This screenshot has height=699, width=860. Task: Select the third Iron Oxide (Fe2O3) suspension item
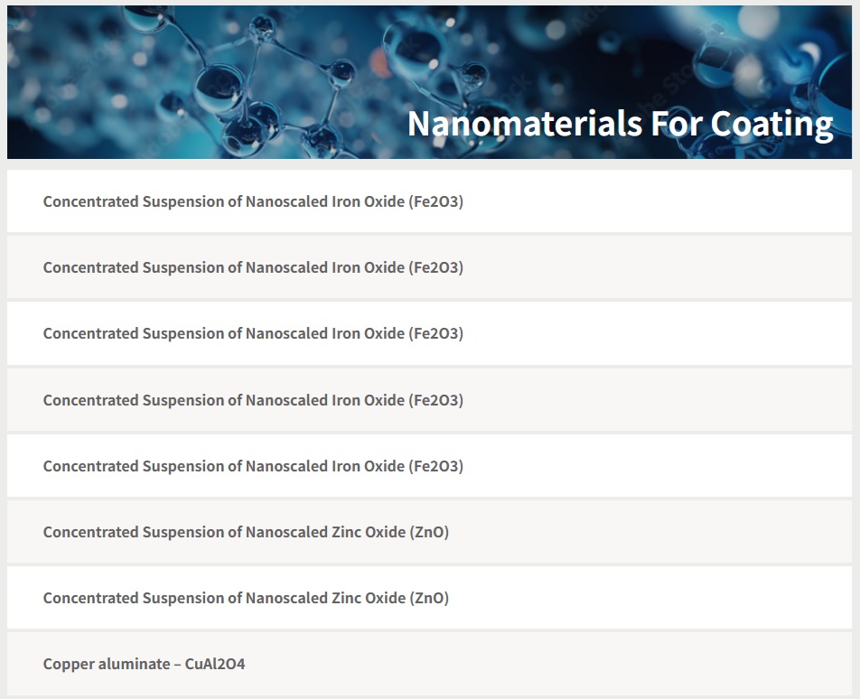[253, 333]
